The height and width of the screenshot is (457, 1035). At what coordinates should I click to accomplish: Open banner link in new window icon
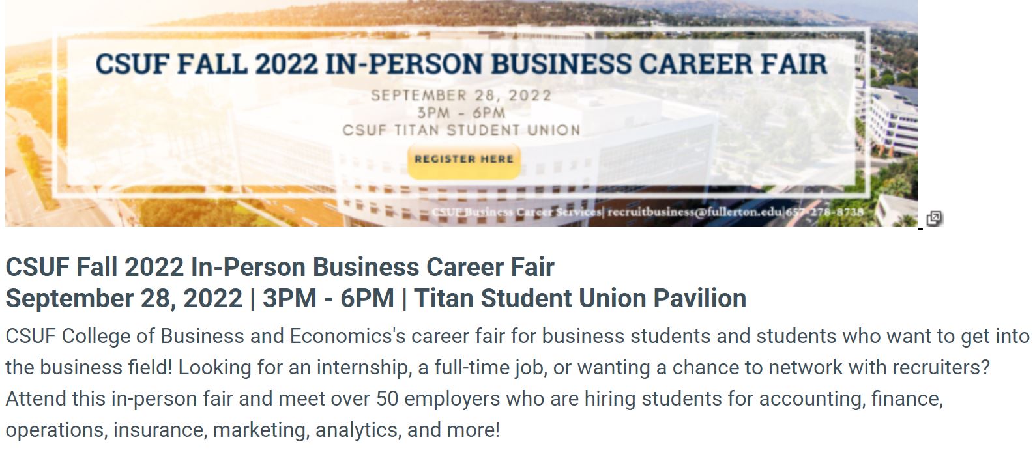[x=934, y=219]
